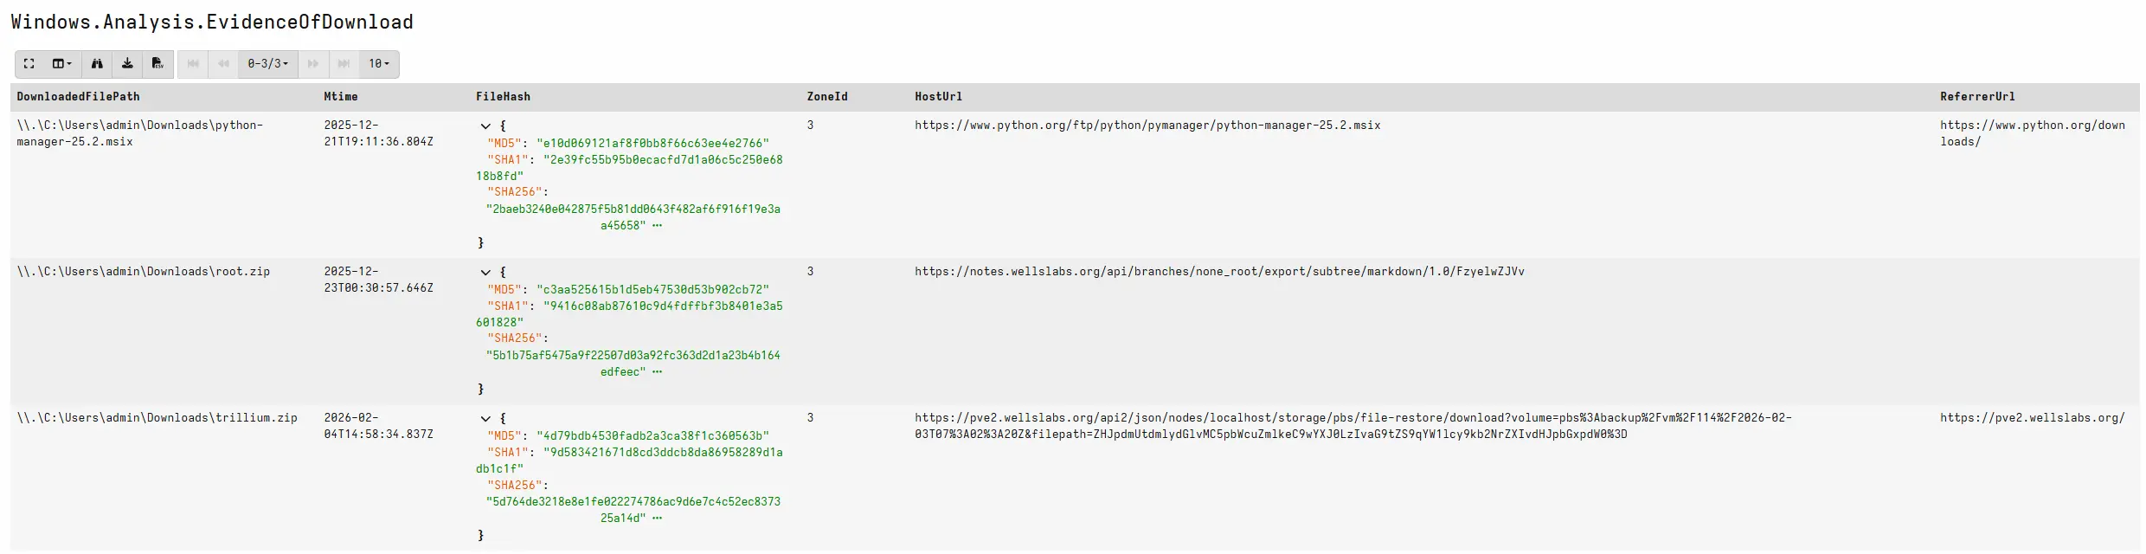Go to next page of results
Screen dimensions: 2146x554
coord(313,64)
